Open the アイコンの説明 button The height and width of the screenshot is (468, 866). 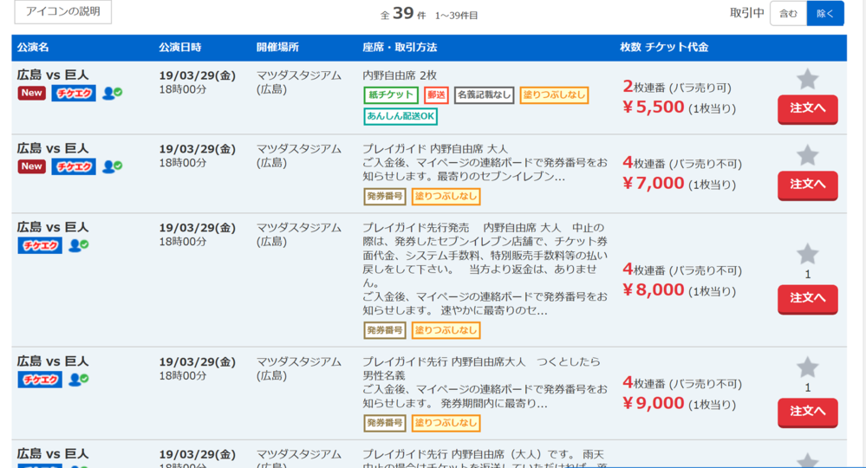[x=63, y=12]
